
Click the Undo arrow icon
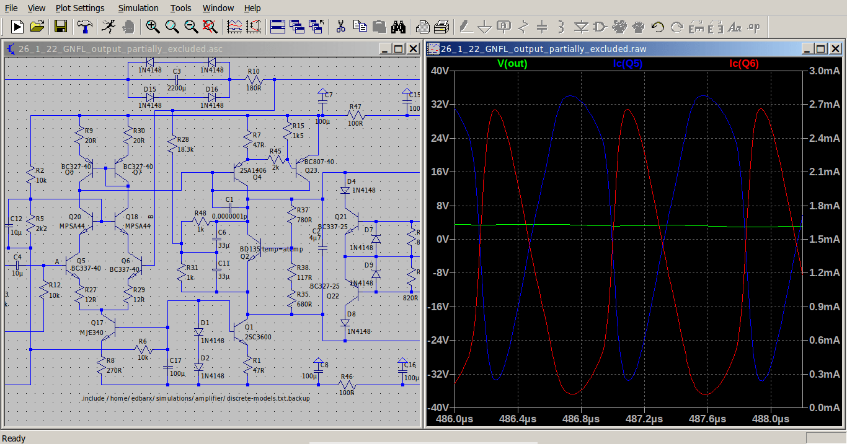tap(658, 26)
